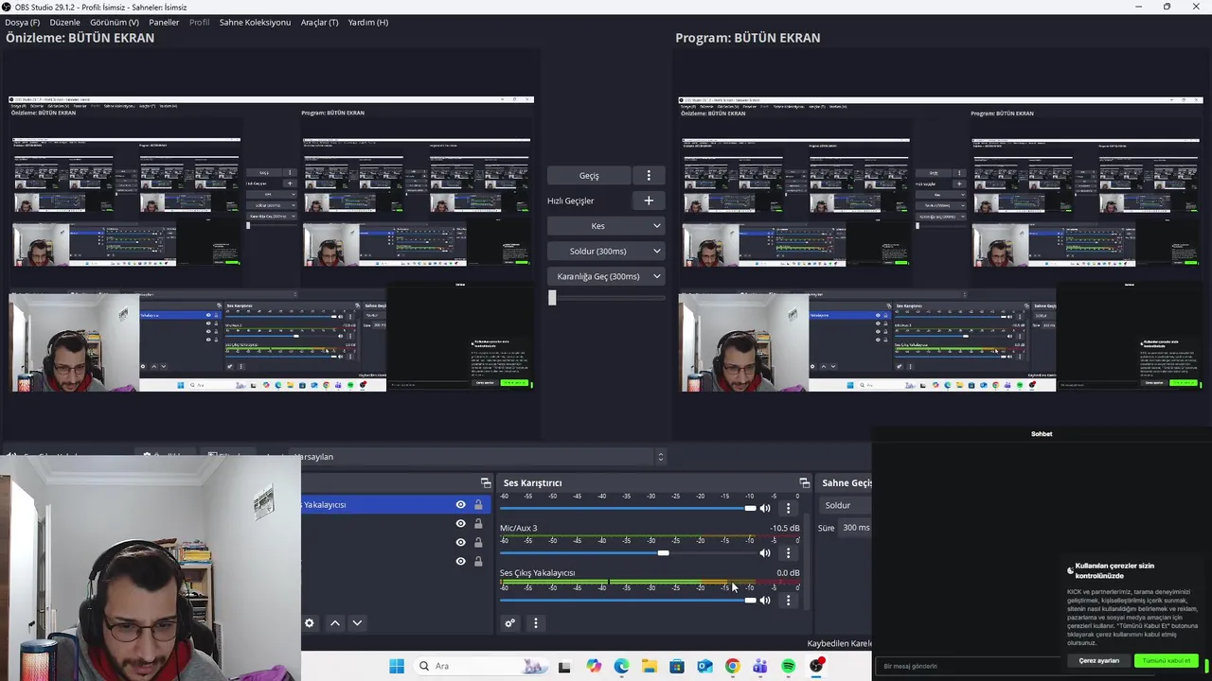
Task: Open the Soldur dropdown in Sahne Geçişleri
Action: [x=845, y=505]
